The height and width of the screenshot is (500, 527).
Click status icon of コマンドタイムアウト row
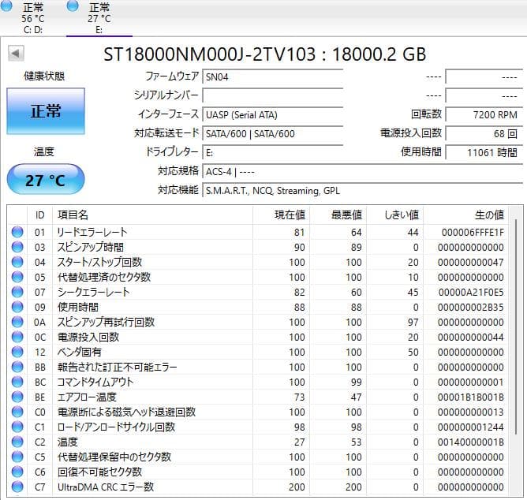(x=17, y=382)
